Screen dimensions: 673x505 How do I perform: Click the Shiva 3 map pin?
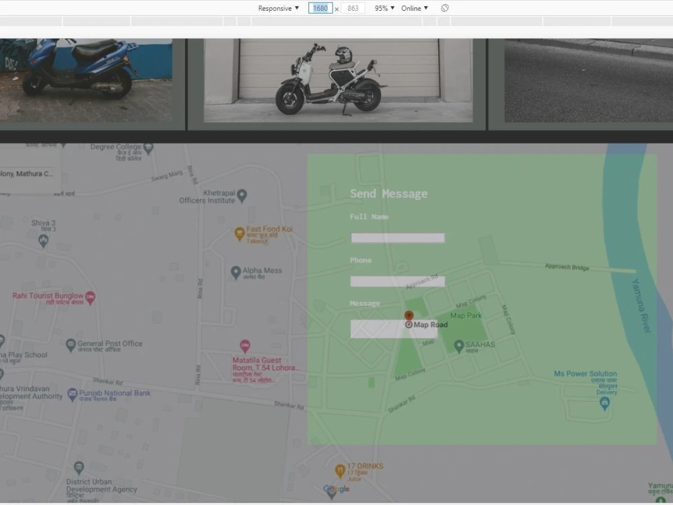pos(43,241)
